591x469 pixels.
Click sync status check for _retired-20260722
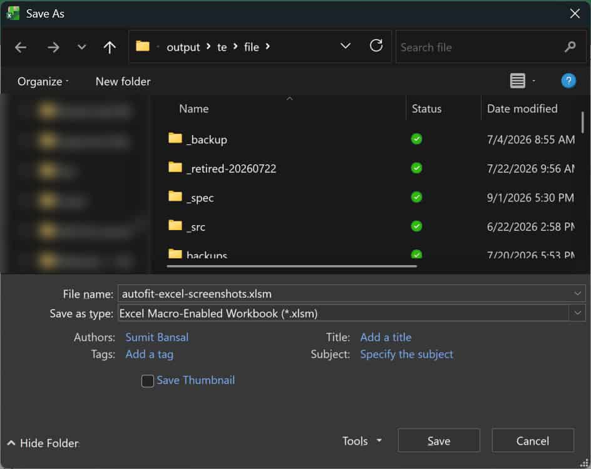[x=416, y=168]
